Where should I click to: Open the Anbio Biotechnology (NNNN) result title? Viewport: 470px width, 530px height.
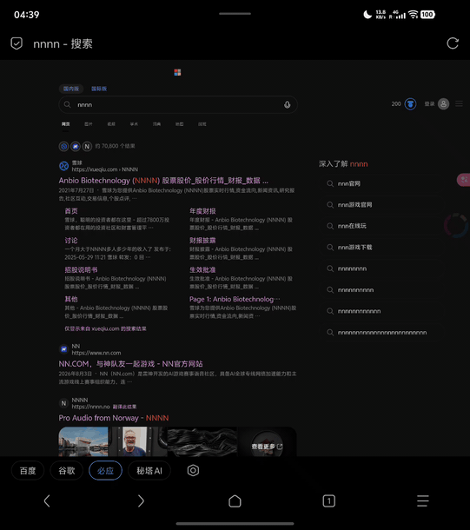point(163,181)
